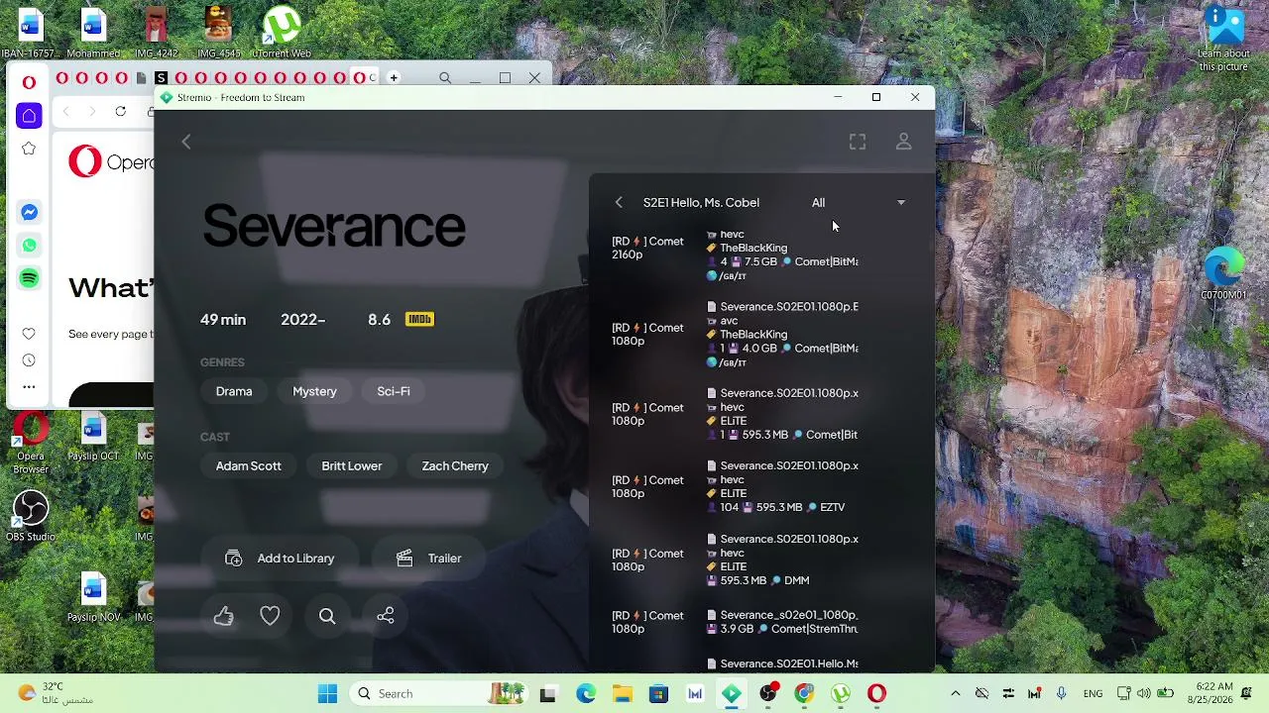
Task: Select the Sci-Fi genre chip
Action: coord(394,391)
